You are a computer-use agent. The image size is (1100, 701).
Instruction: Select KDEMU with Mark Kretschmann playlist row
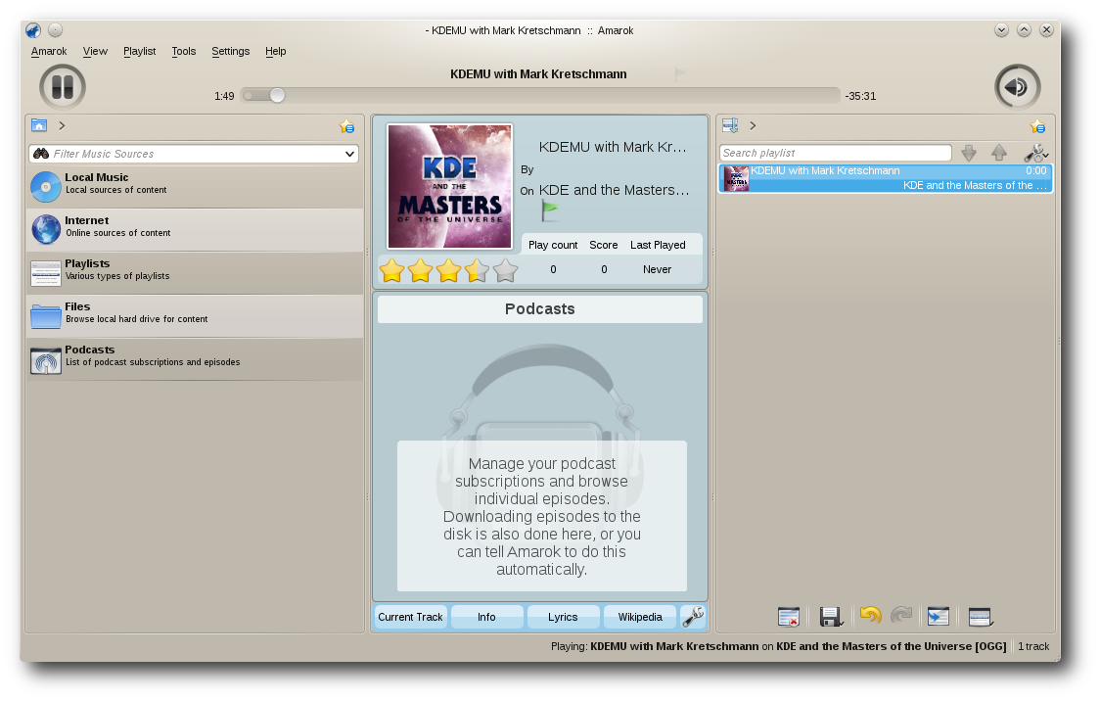coord(886,178)
